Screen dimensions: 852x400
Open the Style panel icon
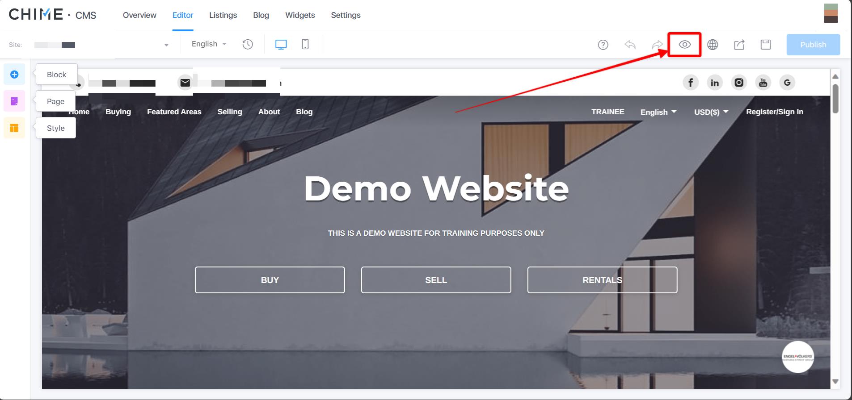click(x=14, y=128)
